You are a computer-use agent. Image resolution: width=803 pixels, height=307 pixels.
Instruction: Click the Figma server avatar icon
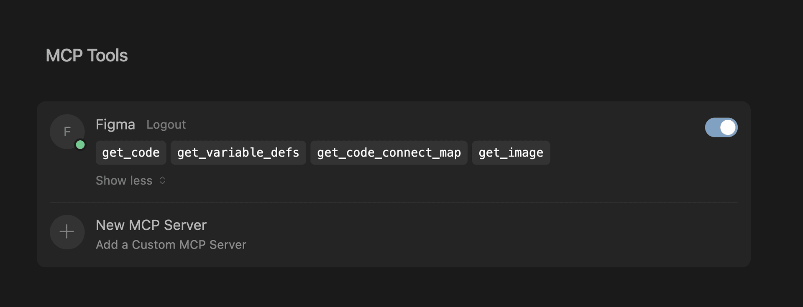67,132
